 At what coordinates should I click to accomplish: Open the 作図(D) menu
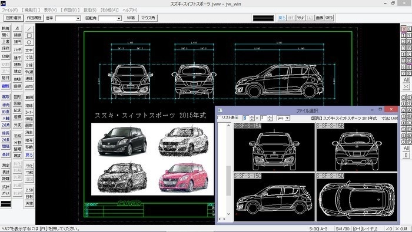pos(70,10)
